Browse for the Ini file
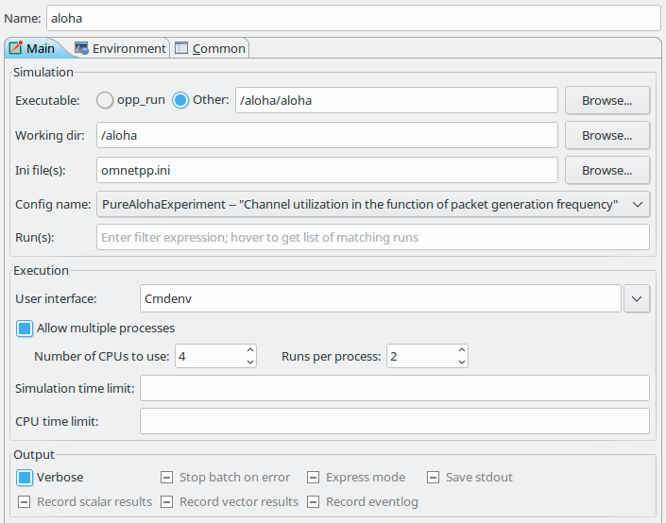 pos(607,170)
